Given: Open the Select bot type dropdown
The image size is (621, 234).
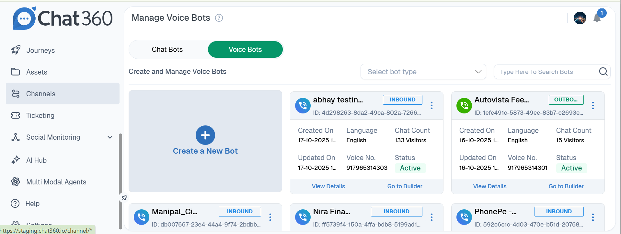Looking at the screenshot, I should point(423,72).
